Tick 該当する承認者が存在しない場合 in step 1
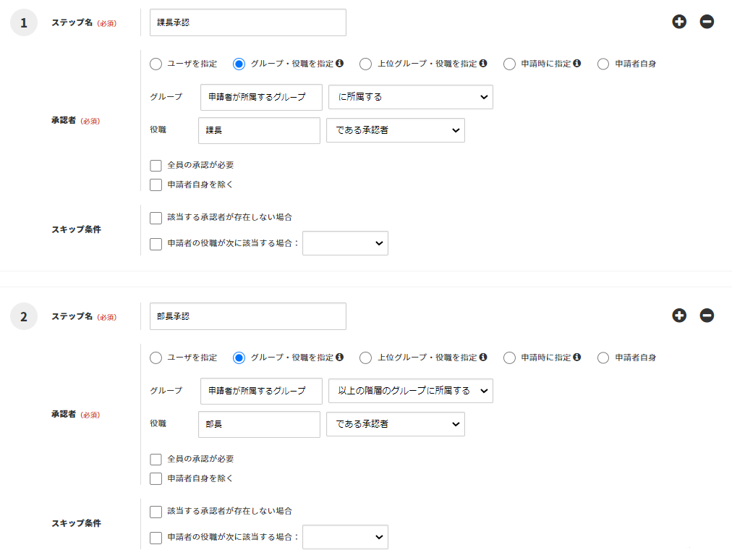 tap(156, 218)
